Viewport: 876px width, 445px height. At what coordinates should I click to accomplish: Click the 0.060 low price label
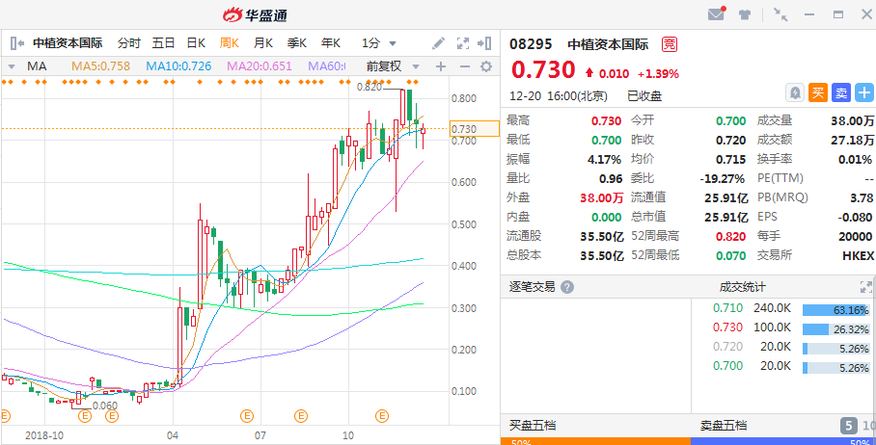(105, 406)
